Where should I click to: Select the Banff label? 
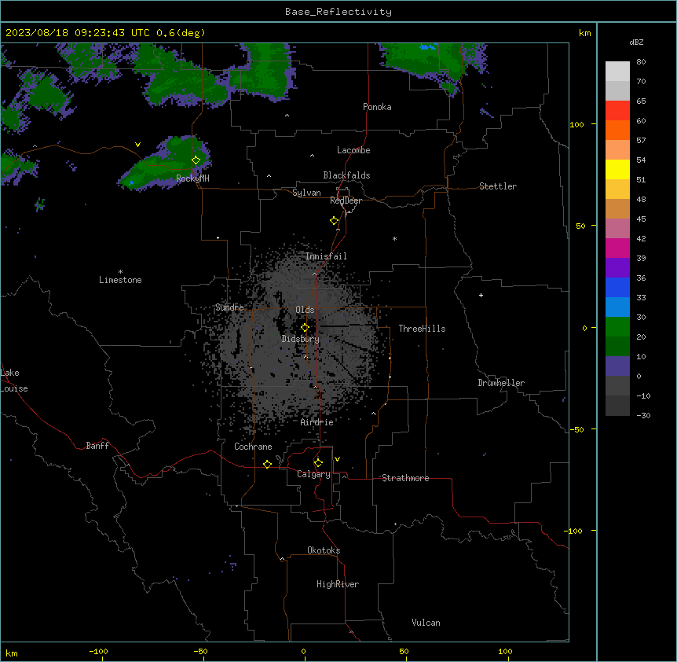coord(97,446)
